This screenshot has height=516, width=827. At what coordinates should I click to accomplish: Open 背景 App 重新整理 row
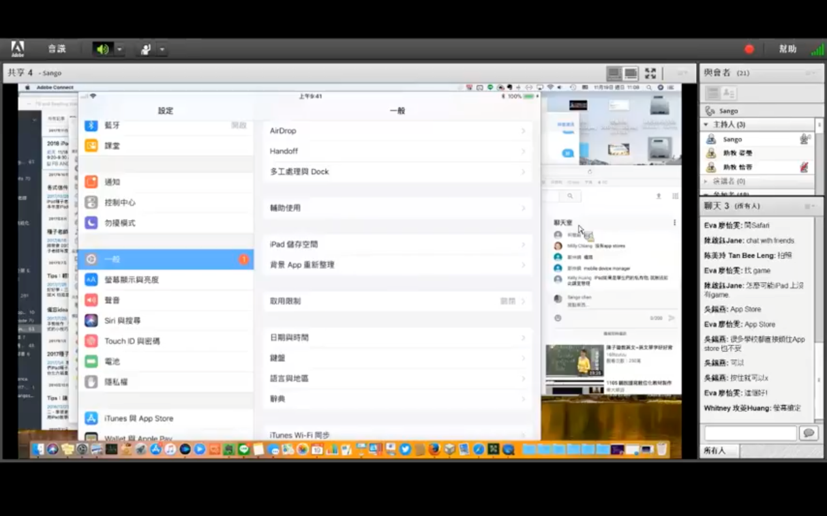(397, 265)
